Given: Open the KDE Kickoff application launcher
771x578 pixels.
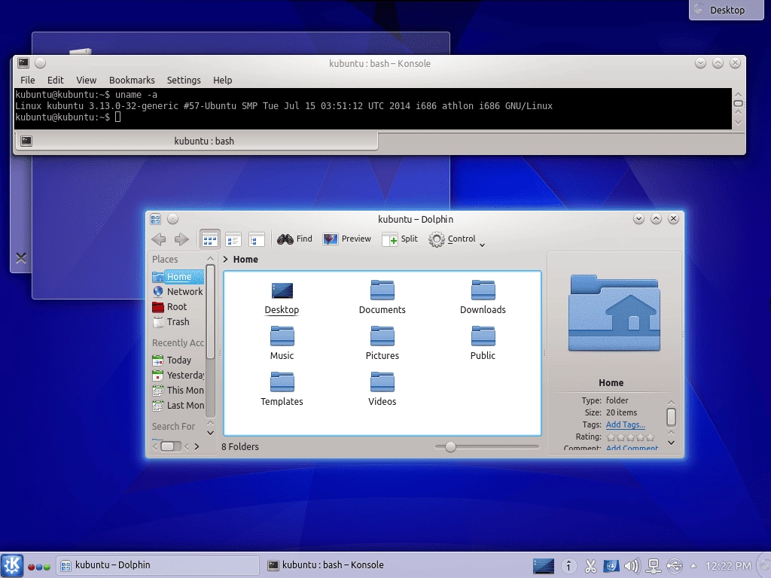Looking at the screenshot, I should point(12,565).
